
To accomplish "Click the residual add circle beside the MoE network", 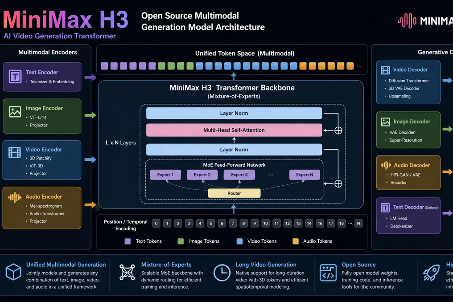I will 338,184.
